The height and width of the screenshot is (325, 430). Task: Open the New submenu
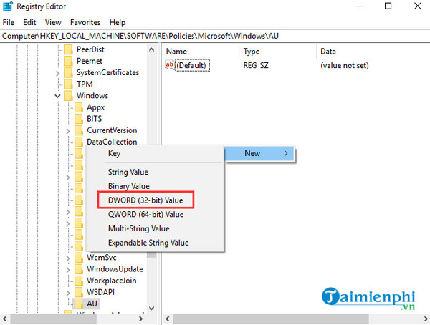(259, 153)
